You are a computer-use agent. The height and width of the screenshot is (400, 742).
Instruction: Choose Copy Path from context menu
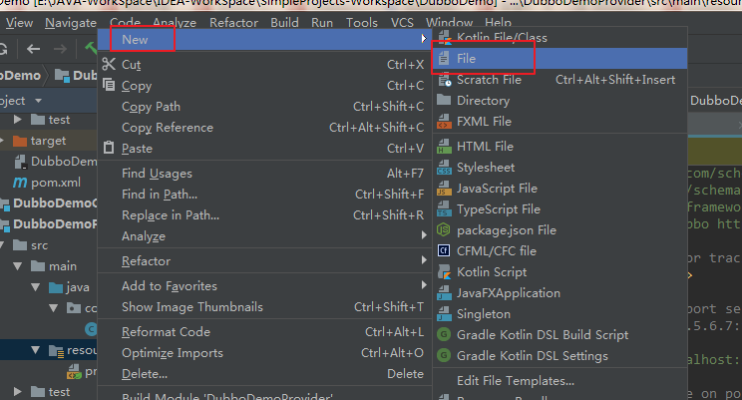265,107
